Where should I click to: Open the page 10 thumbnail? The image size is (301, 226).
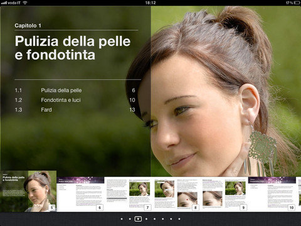[x=272, y=194]
